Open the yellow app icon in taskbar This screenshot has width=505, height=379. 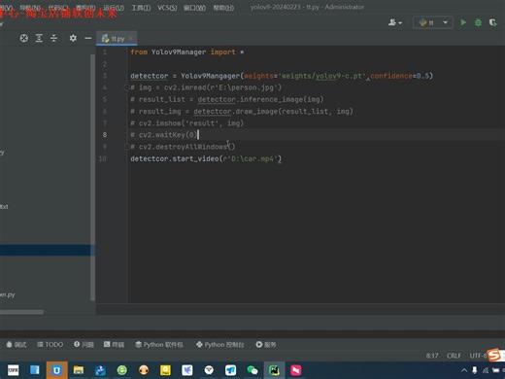pos(165,370)
